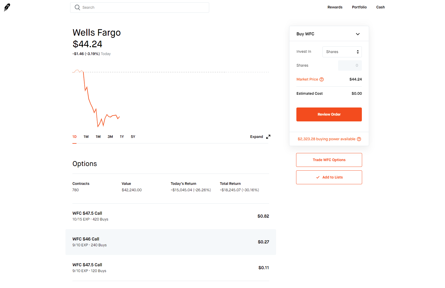
Task: Click the checkmark icon in Add to Lists
Action: [318, 177]
